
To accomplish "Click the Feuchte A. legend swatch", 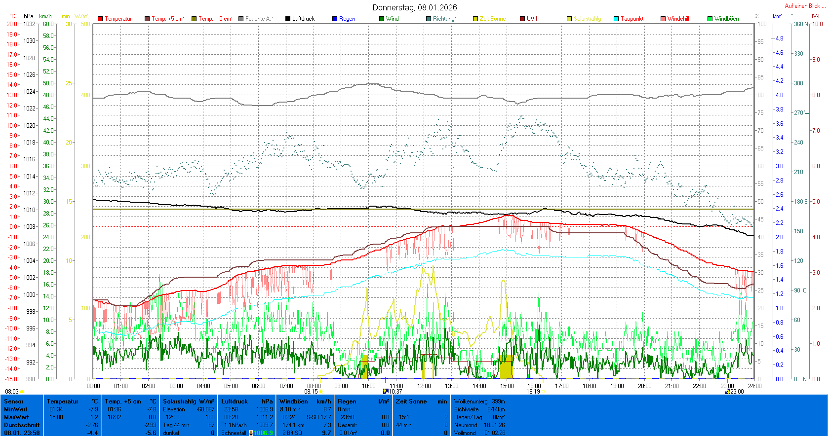I will [241, 19].
